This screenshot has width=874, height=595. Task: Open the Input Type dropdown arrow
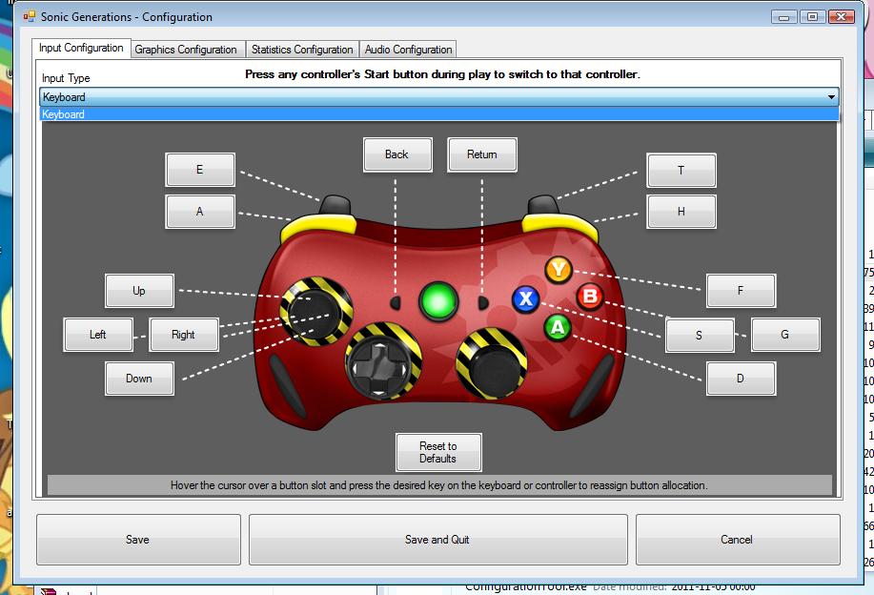pyautogui.click(x=831, y=97)
